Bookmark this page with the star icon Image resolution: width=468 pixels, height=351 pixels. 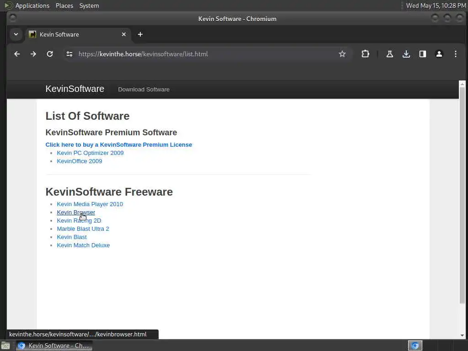342,54
